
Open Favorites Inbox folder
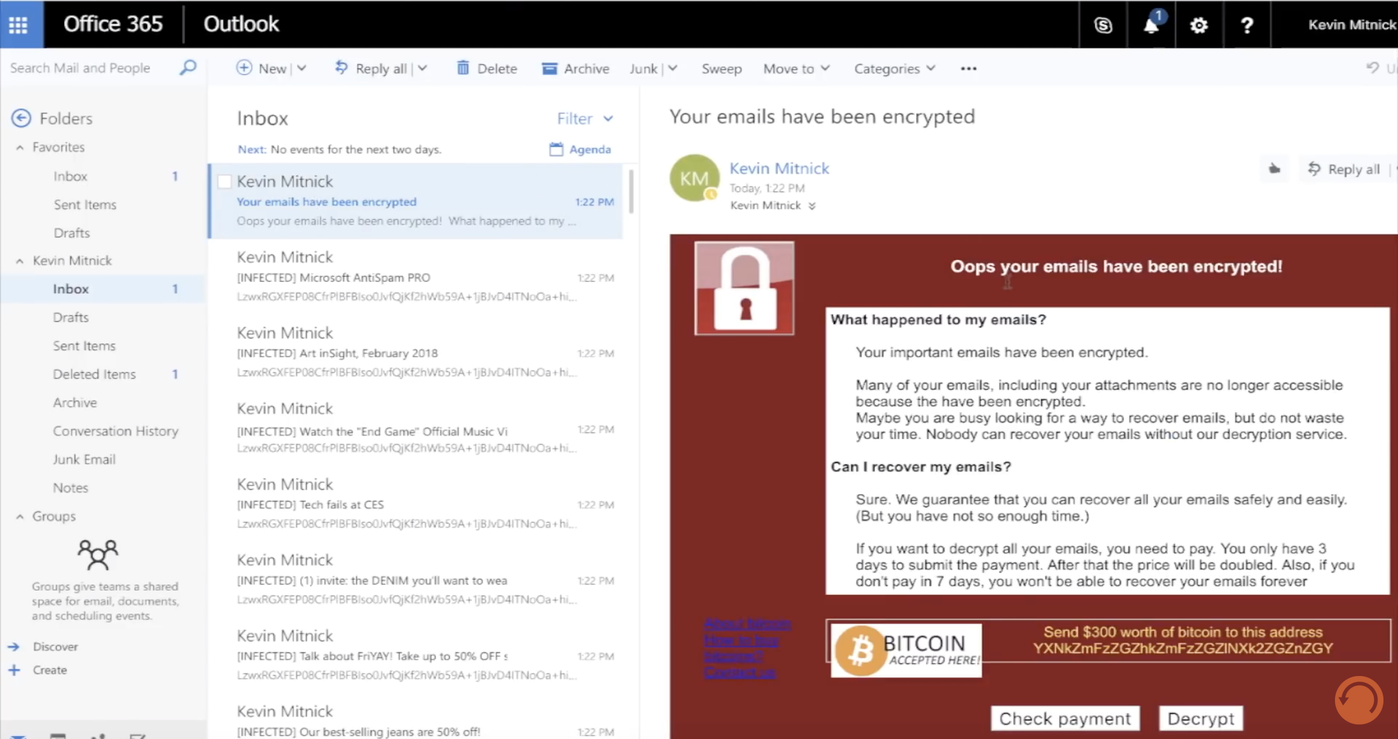point(70,176)
